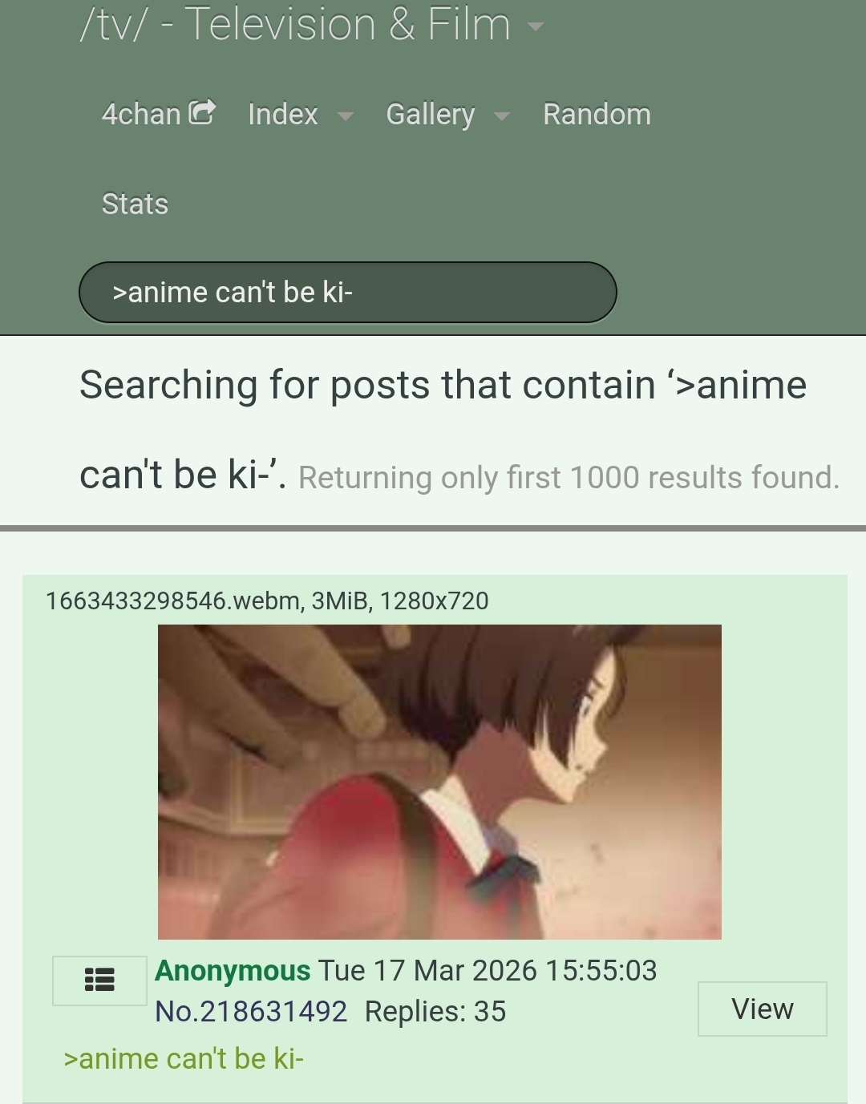Screen dimensions: 866x1104
Task: Expand the Index dropdown arrow
Action: click(x=346, y=116)
